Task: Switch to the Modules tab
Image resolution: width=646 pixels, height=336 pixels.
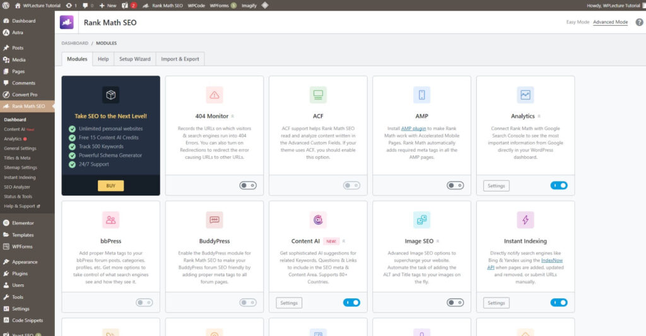Action: pyautogui.click(x=77, y=59)
